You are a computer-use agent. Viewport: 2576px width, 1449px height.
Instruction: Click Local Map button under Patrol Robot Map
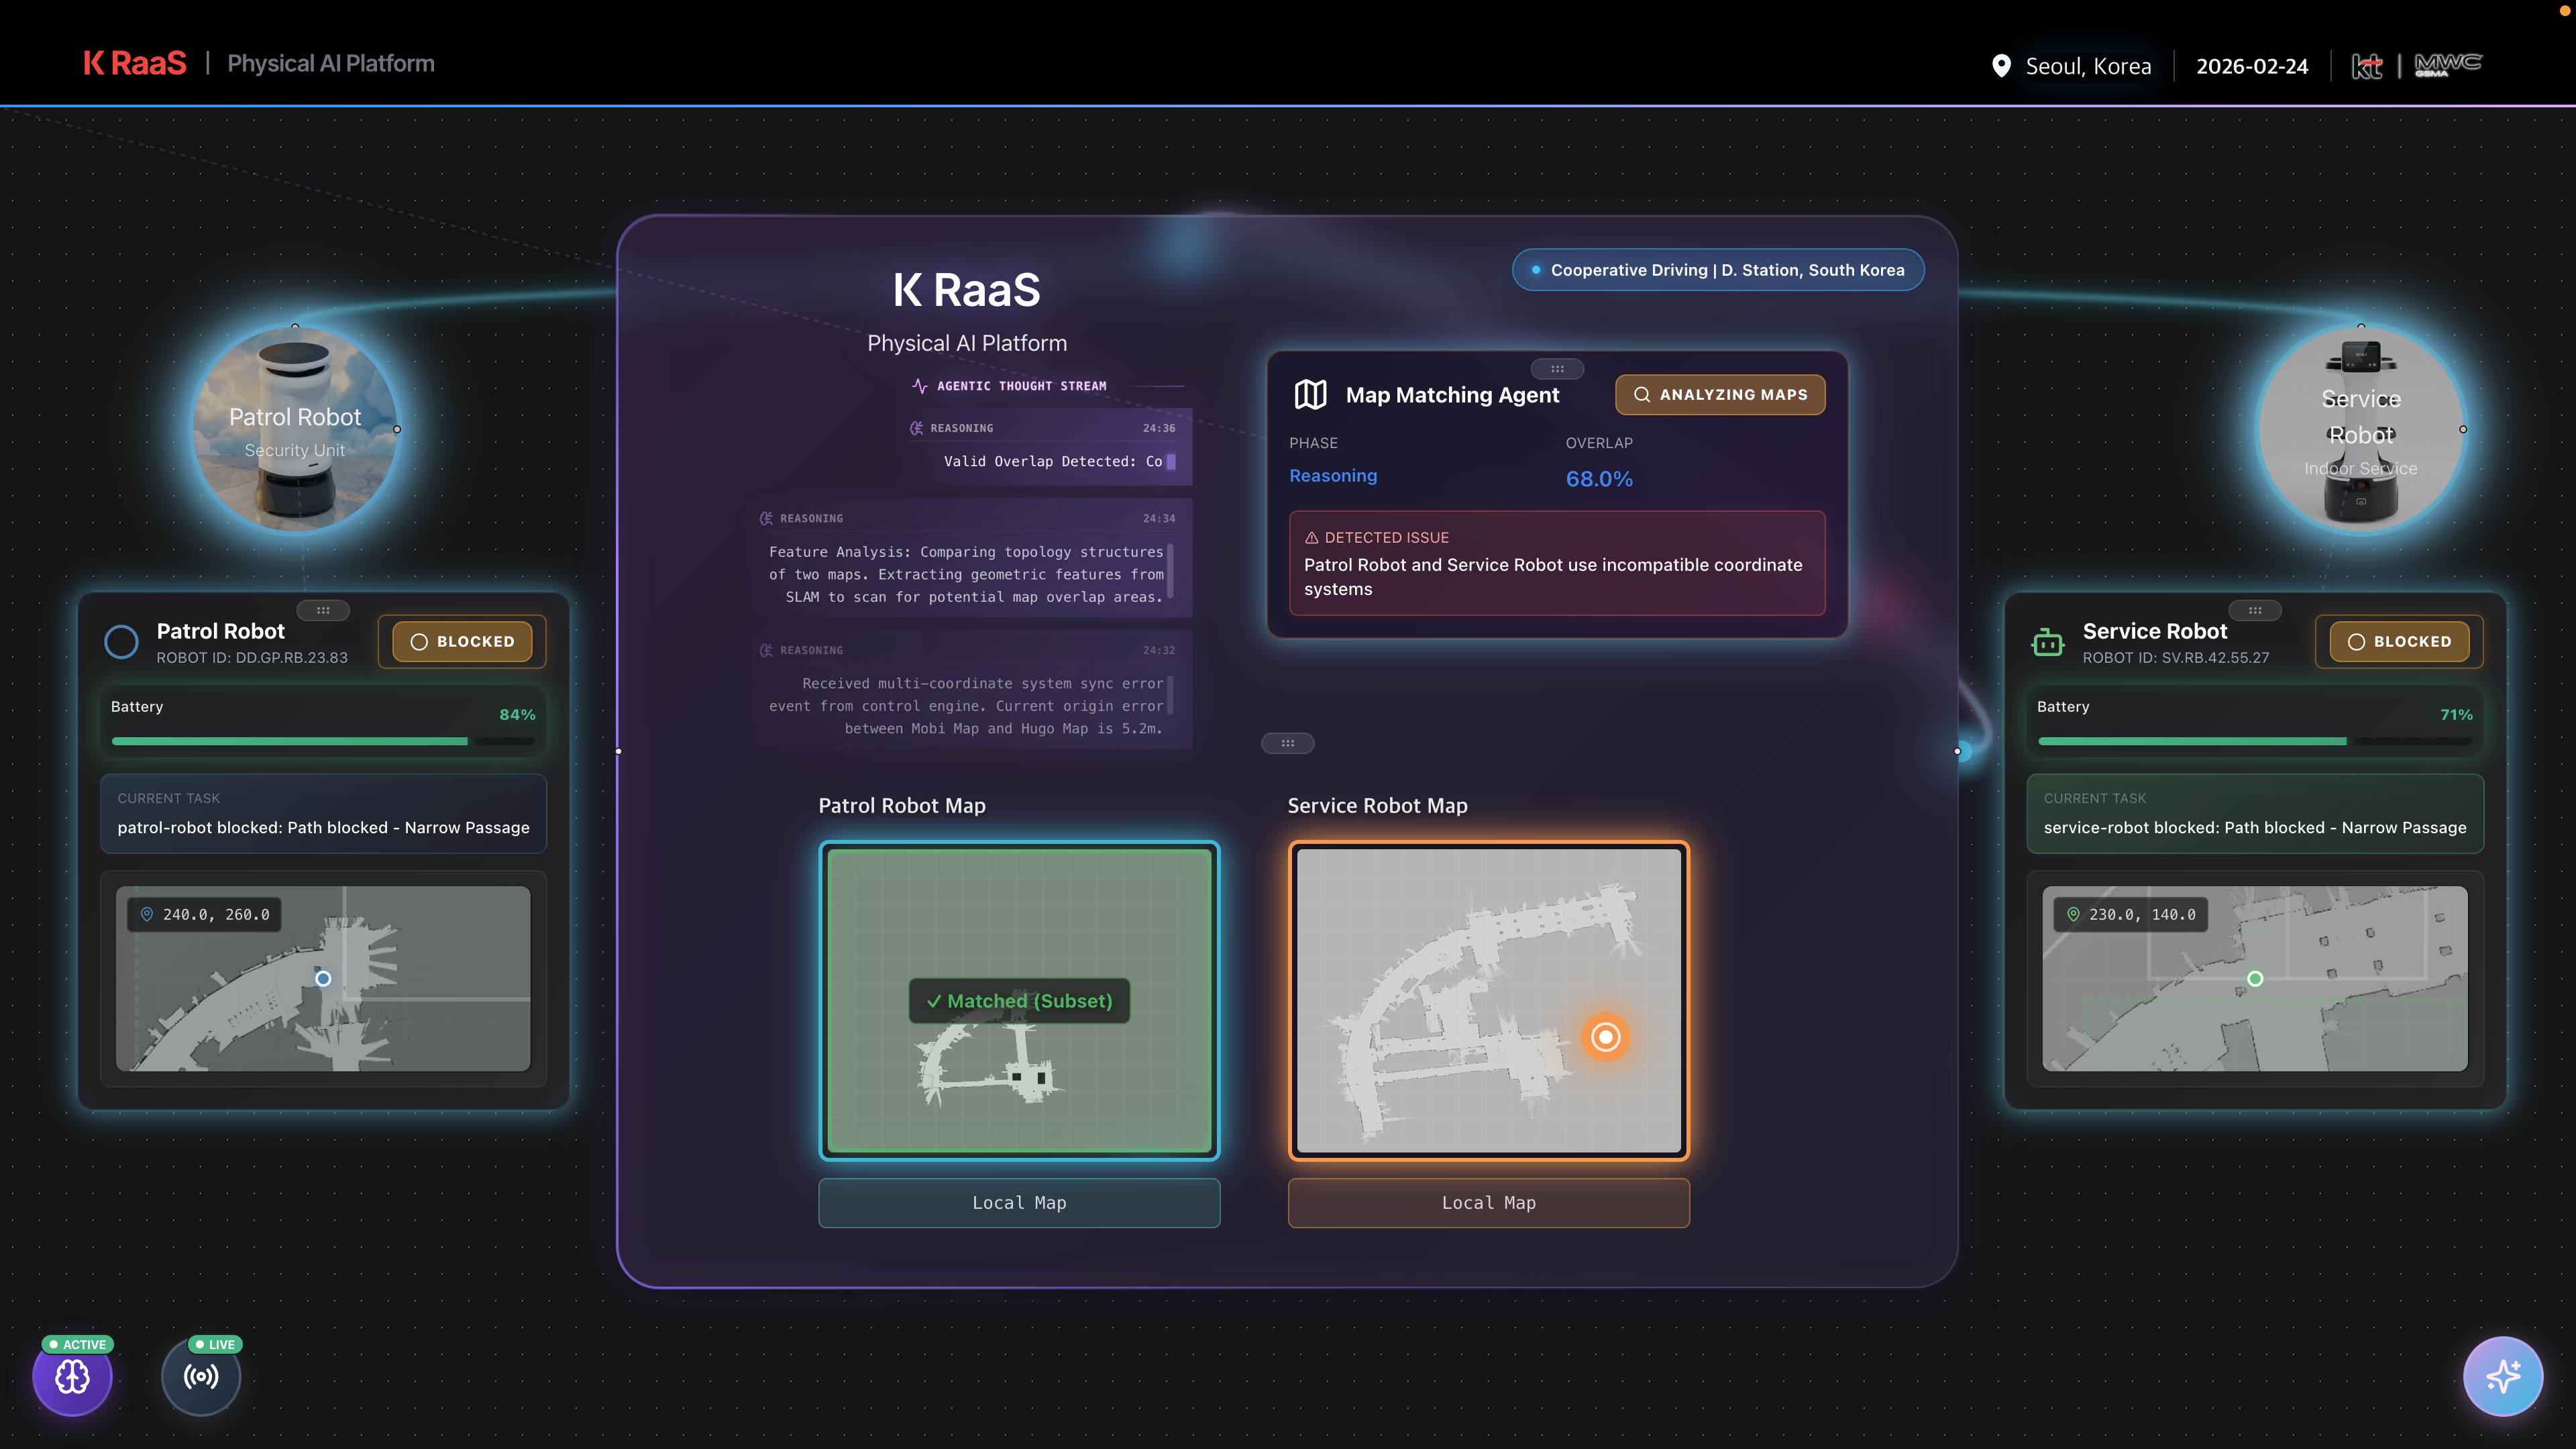(x=1019, y=1203)
